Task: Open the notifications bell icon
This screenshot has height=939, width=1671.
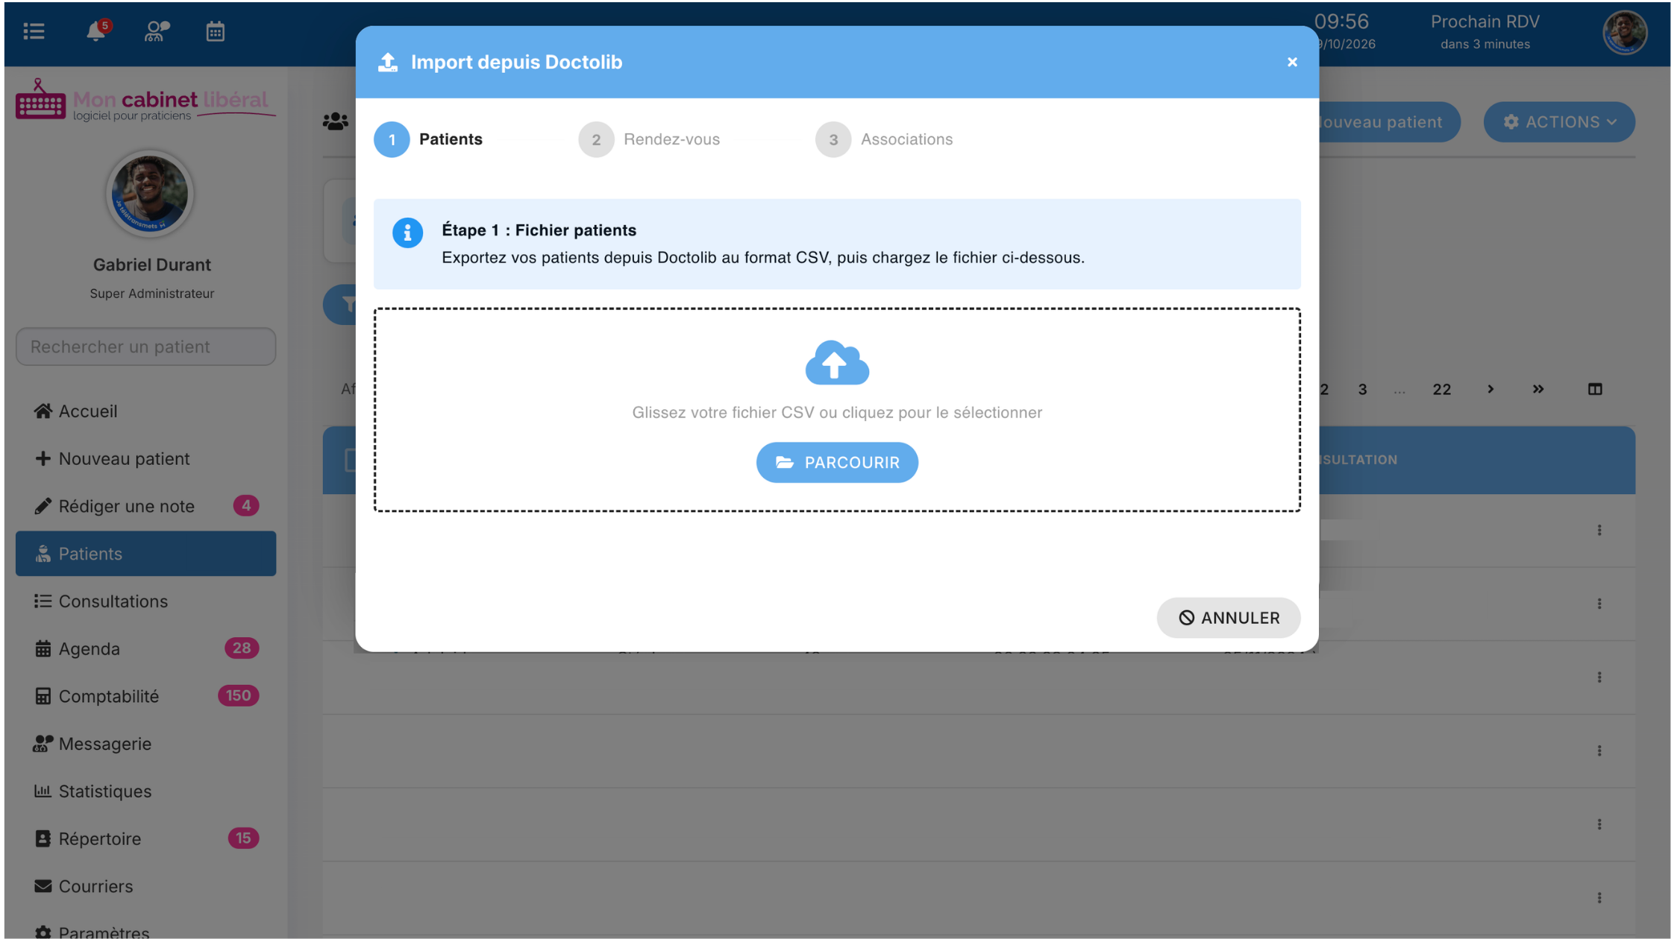Action: click(97, 31)
